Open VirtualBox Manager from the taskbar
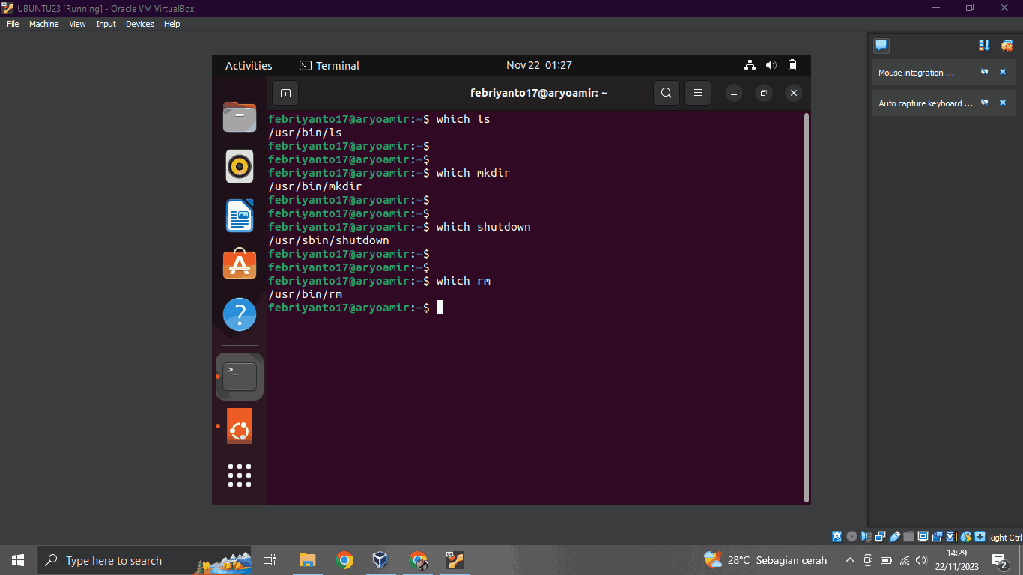 pos(380,560)
